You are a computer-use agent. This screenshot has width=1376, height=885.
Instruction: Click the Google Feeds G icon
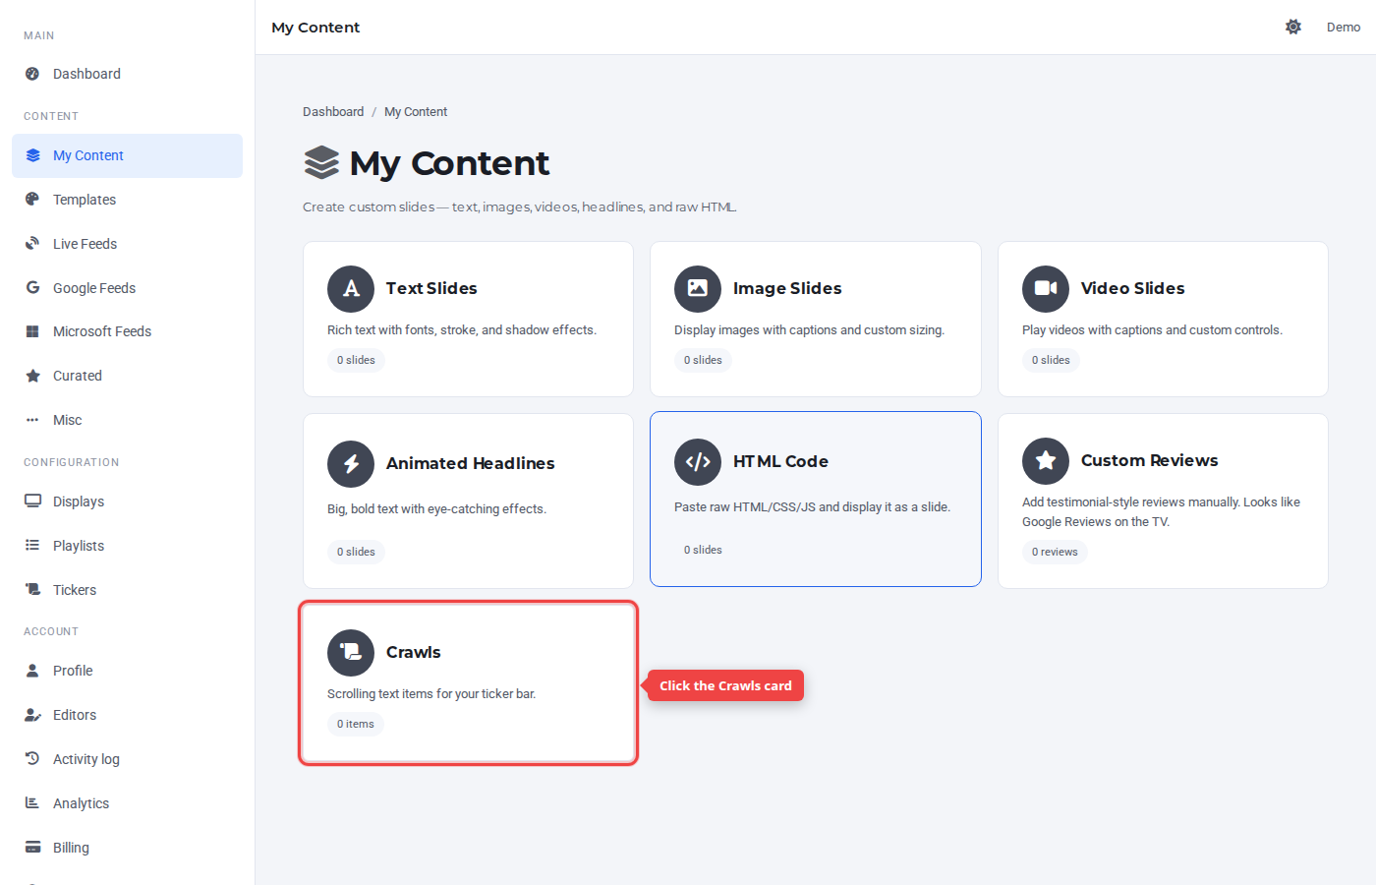[x=32, y=287]
